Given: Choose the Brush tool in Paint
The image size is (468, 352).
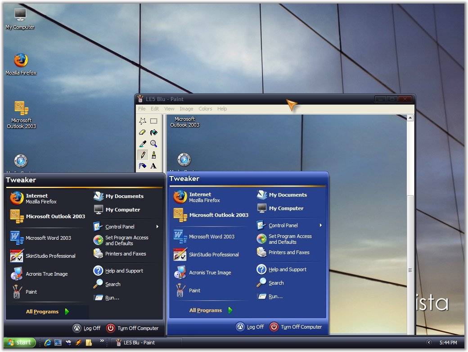Looking at the screenshot, I should pos(154,155).
